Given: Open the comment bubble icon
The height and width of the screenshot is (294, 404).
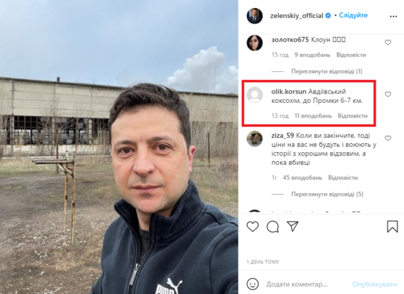Looking at the screenshot, I should tap(273, 227).
